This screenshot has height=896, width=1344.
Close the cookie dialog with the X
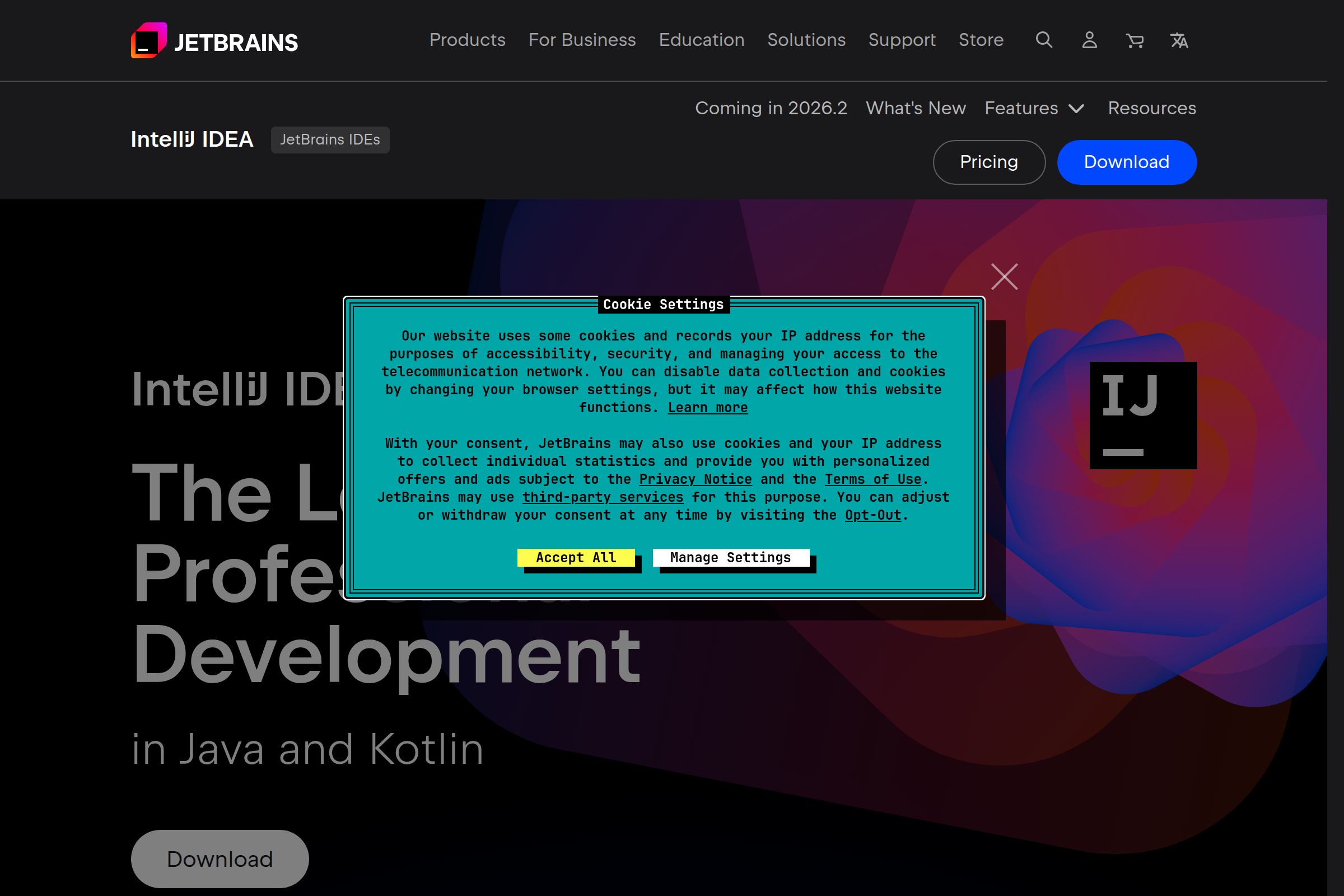[x=1005, y=277]
